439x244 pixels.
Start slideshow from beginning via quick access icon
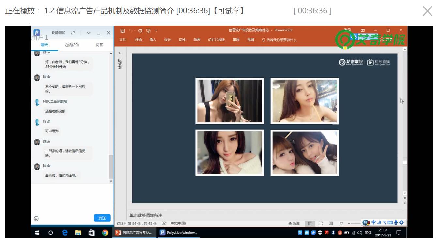[x=148, y=31]
